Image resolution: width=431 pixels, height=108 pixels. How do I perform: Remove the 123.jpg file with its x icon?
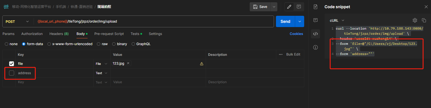click(128, 63)
